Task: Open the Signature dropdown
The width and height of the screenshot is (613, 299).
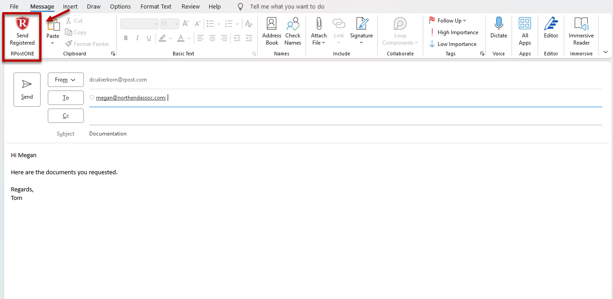Action: point(361,43)
